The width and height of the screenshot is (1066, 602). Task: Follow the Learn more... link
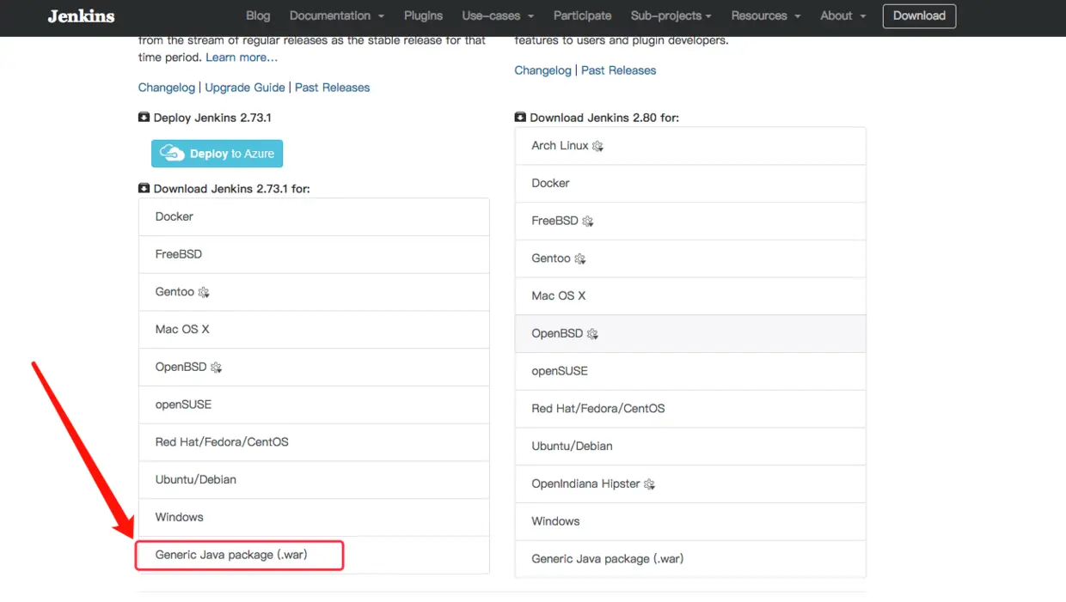[242, 57]
